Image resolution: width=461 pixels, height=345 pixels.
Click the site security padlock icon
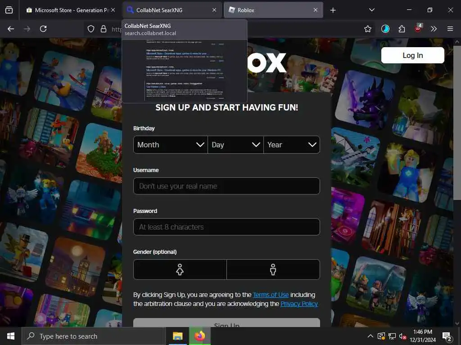pyautogui.click(x=103, y=29)
